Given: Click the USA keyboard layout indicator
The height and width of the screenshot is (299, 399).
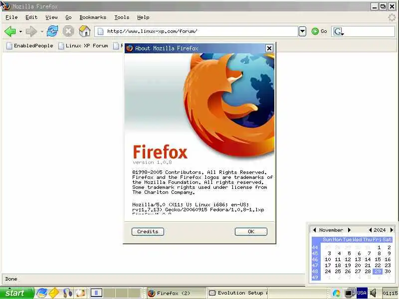Looking at the screenshot, I should click(x=362, y=293).
